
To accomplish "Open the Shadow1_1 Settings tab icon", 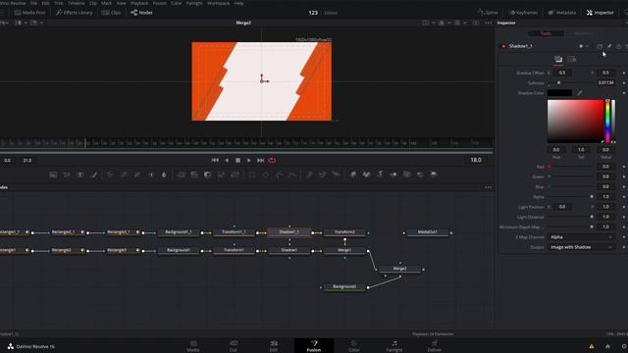I will click(572, 59).
